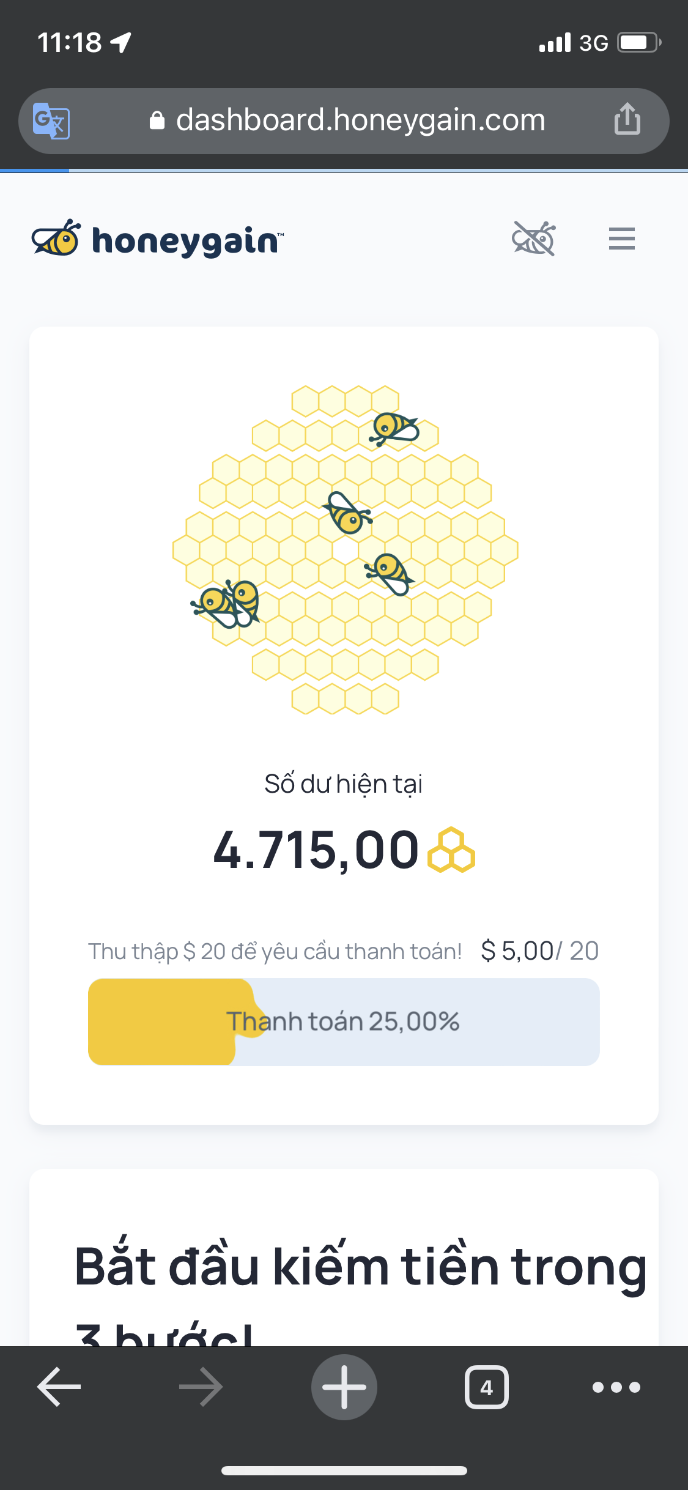Click the Thanh toán 25,00% progress bar
Image resolution: width=688 pixels, height=1490 pixels.
point(344,1021)
